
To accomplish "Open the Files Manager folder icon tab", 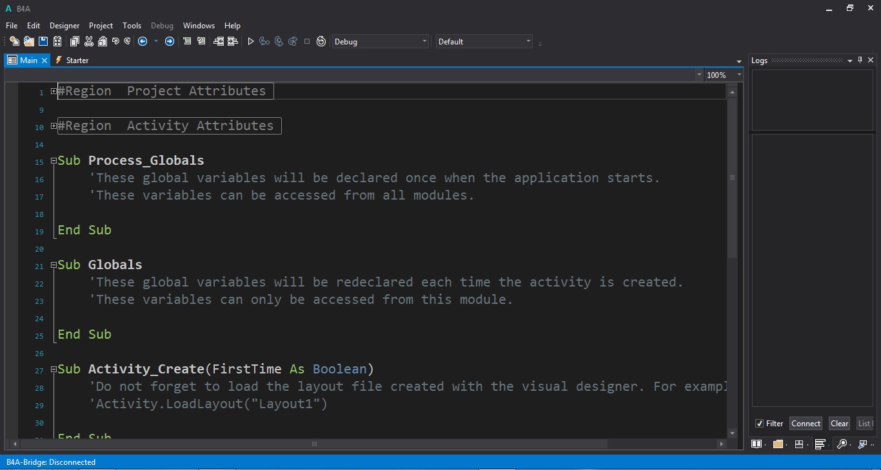I will pyautogui.click(x=778, y=444).
